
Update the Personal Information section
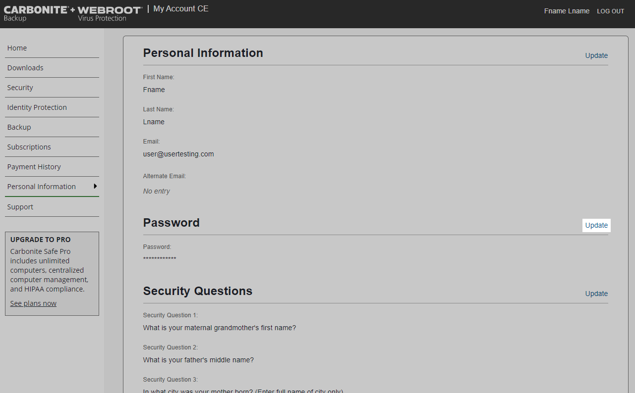(x=596, y=55)
